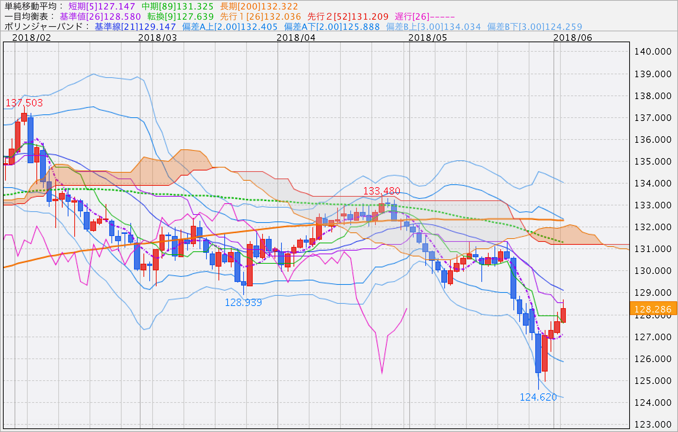Screen dimensions: 678x432
Task: Click upper band 偏差A上[2.00]132.405
Action: 230,27
